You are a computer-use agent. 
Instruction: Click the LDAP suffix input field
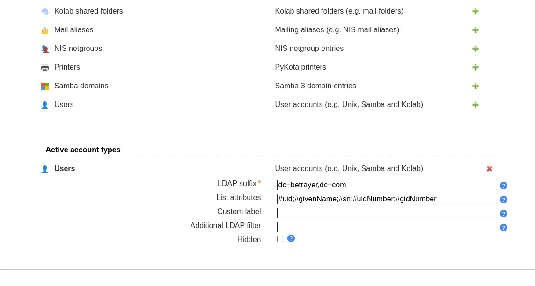tap(387, 185)
